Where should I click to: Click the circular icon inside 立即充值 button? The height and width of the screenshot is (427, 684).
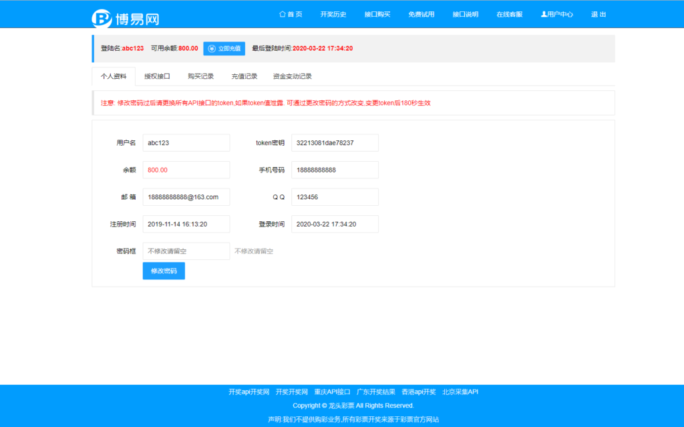coord(213,48)
